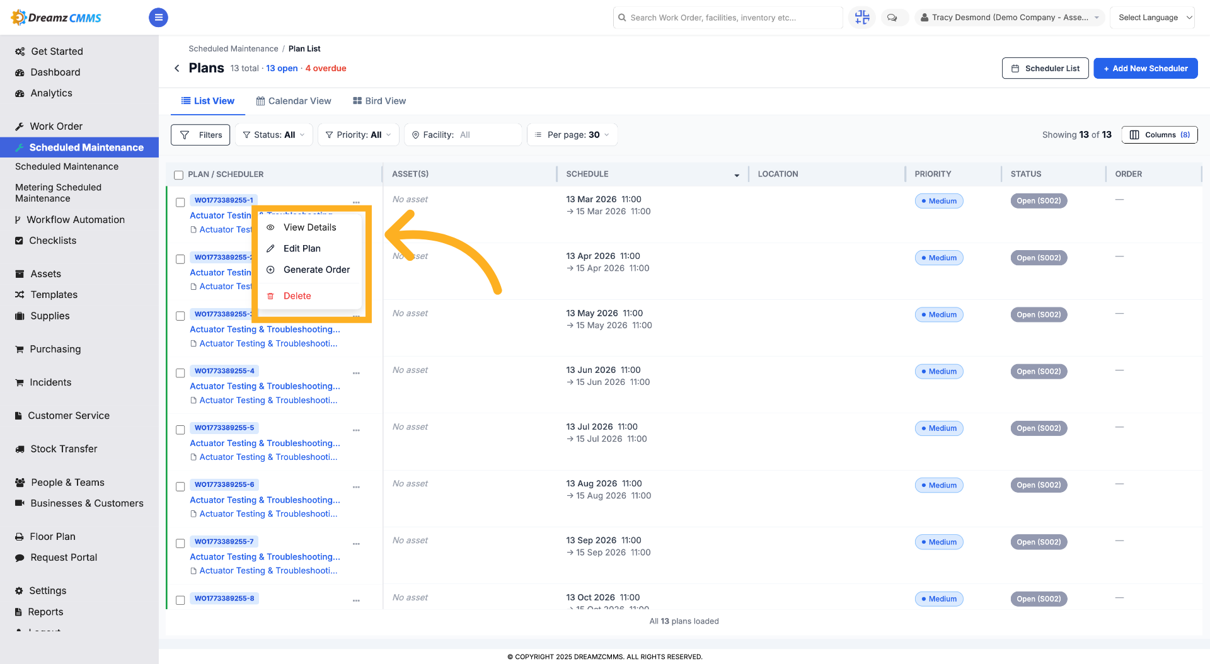The height and width of the screenshot is (664, 1210).
Task: Click the Add New Scheduler button
Action: point(1145,68)
